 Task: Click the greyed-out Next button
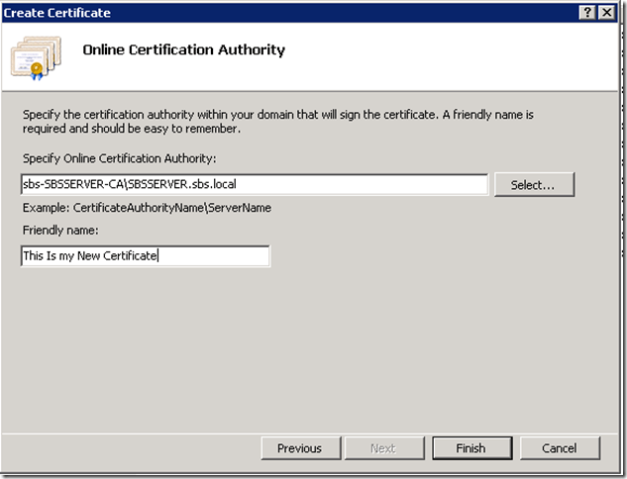click(x=382, y=448)
